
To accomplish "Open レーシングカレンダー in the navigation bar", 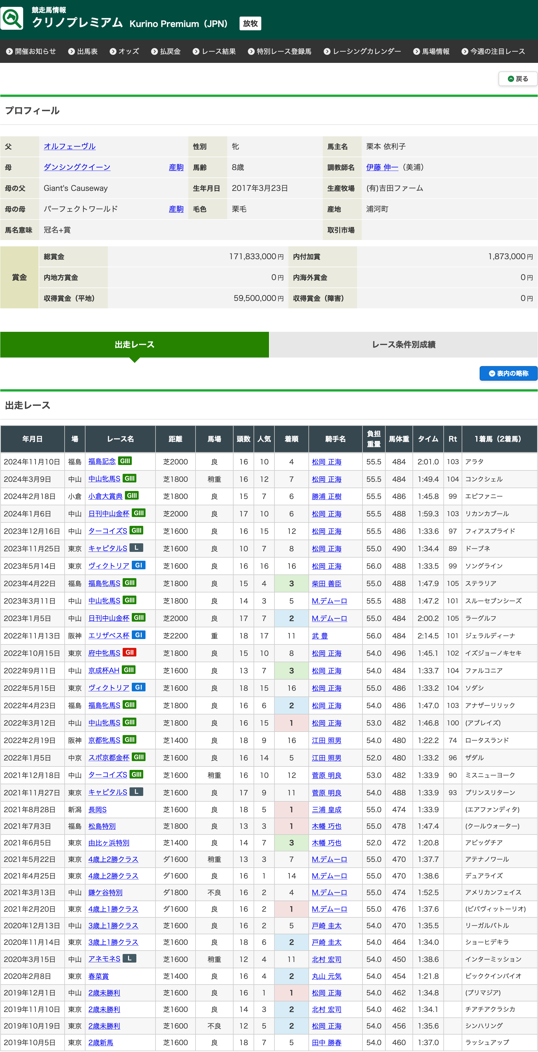I will [x=362, y=51].
